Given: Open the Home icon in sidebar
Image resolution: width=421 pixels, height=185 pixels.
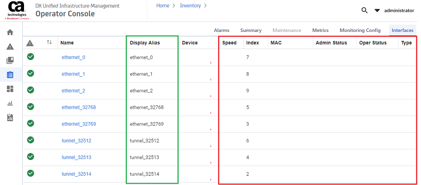Looking at the screenshot, I should 10,32.
